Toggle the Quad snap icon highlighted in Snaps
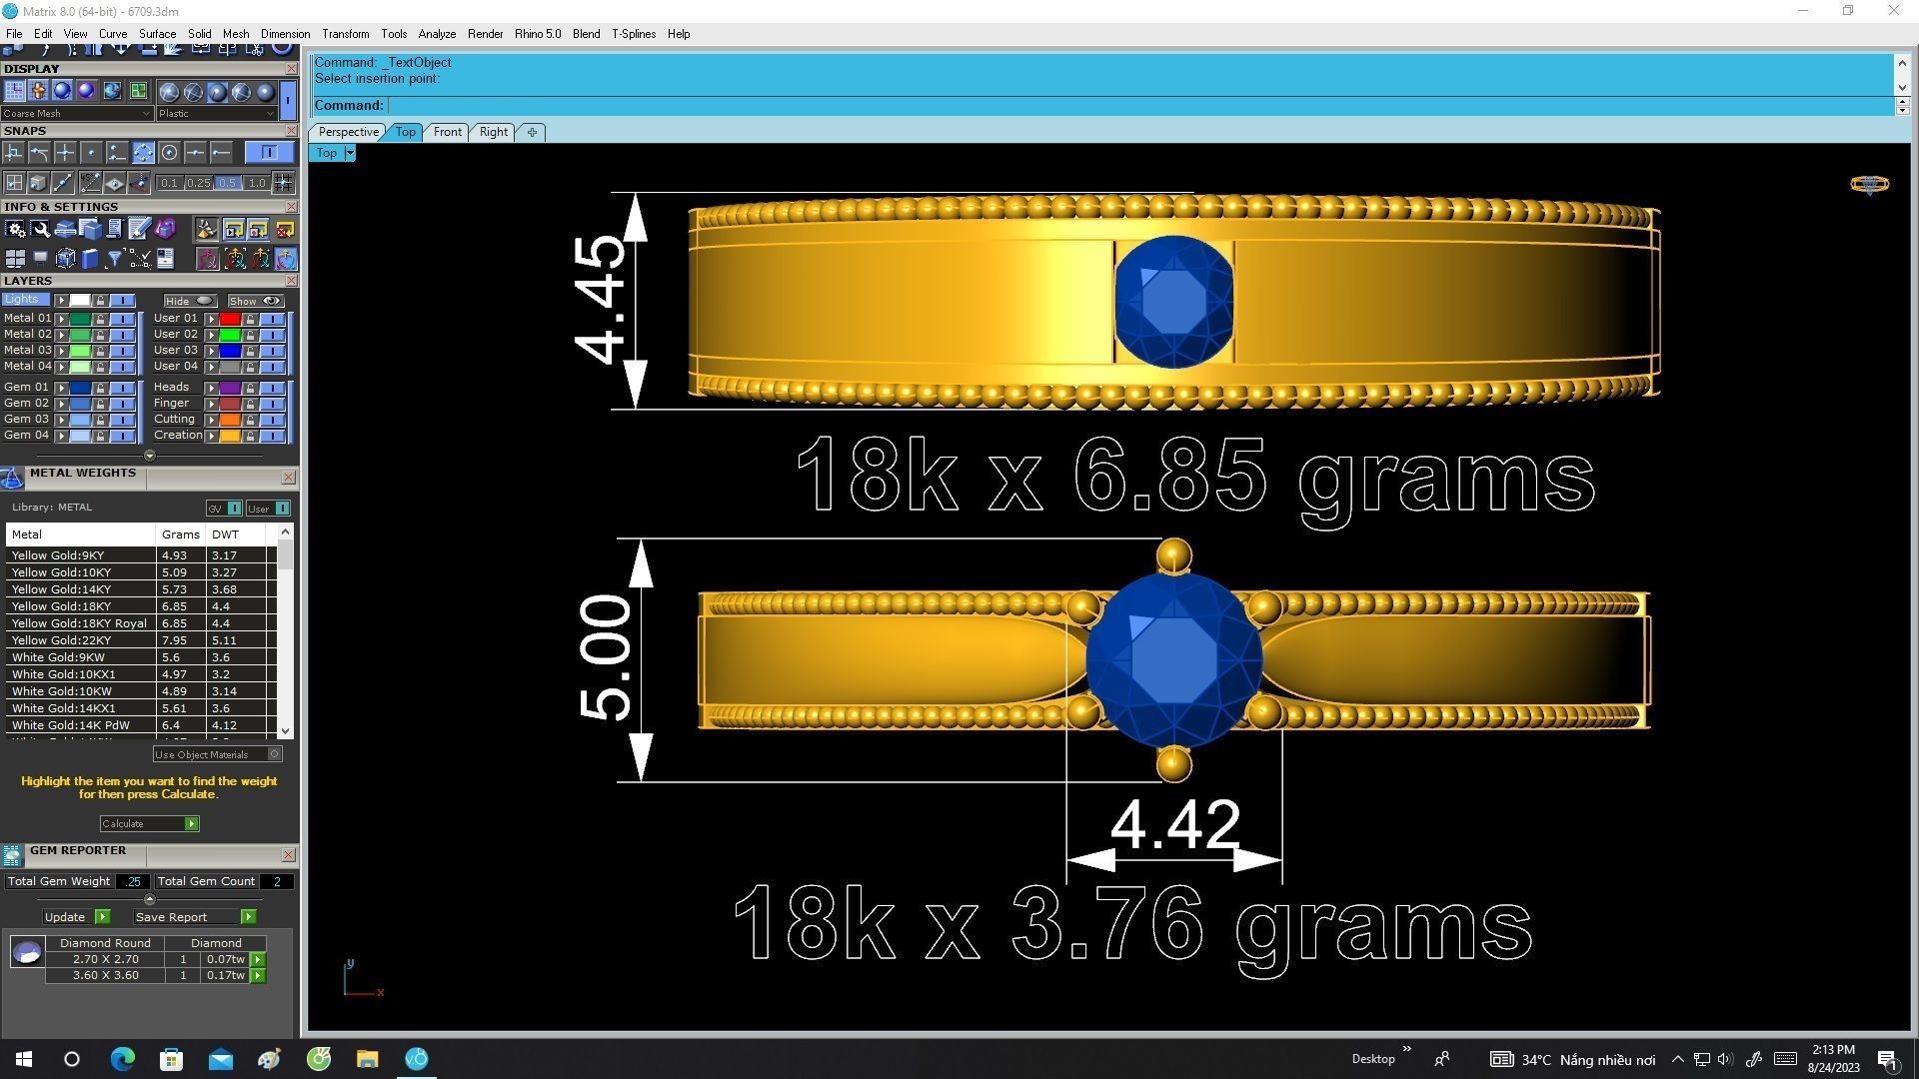Viewport: 1919px width, 1079px height. click(x=143, y=153)
